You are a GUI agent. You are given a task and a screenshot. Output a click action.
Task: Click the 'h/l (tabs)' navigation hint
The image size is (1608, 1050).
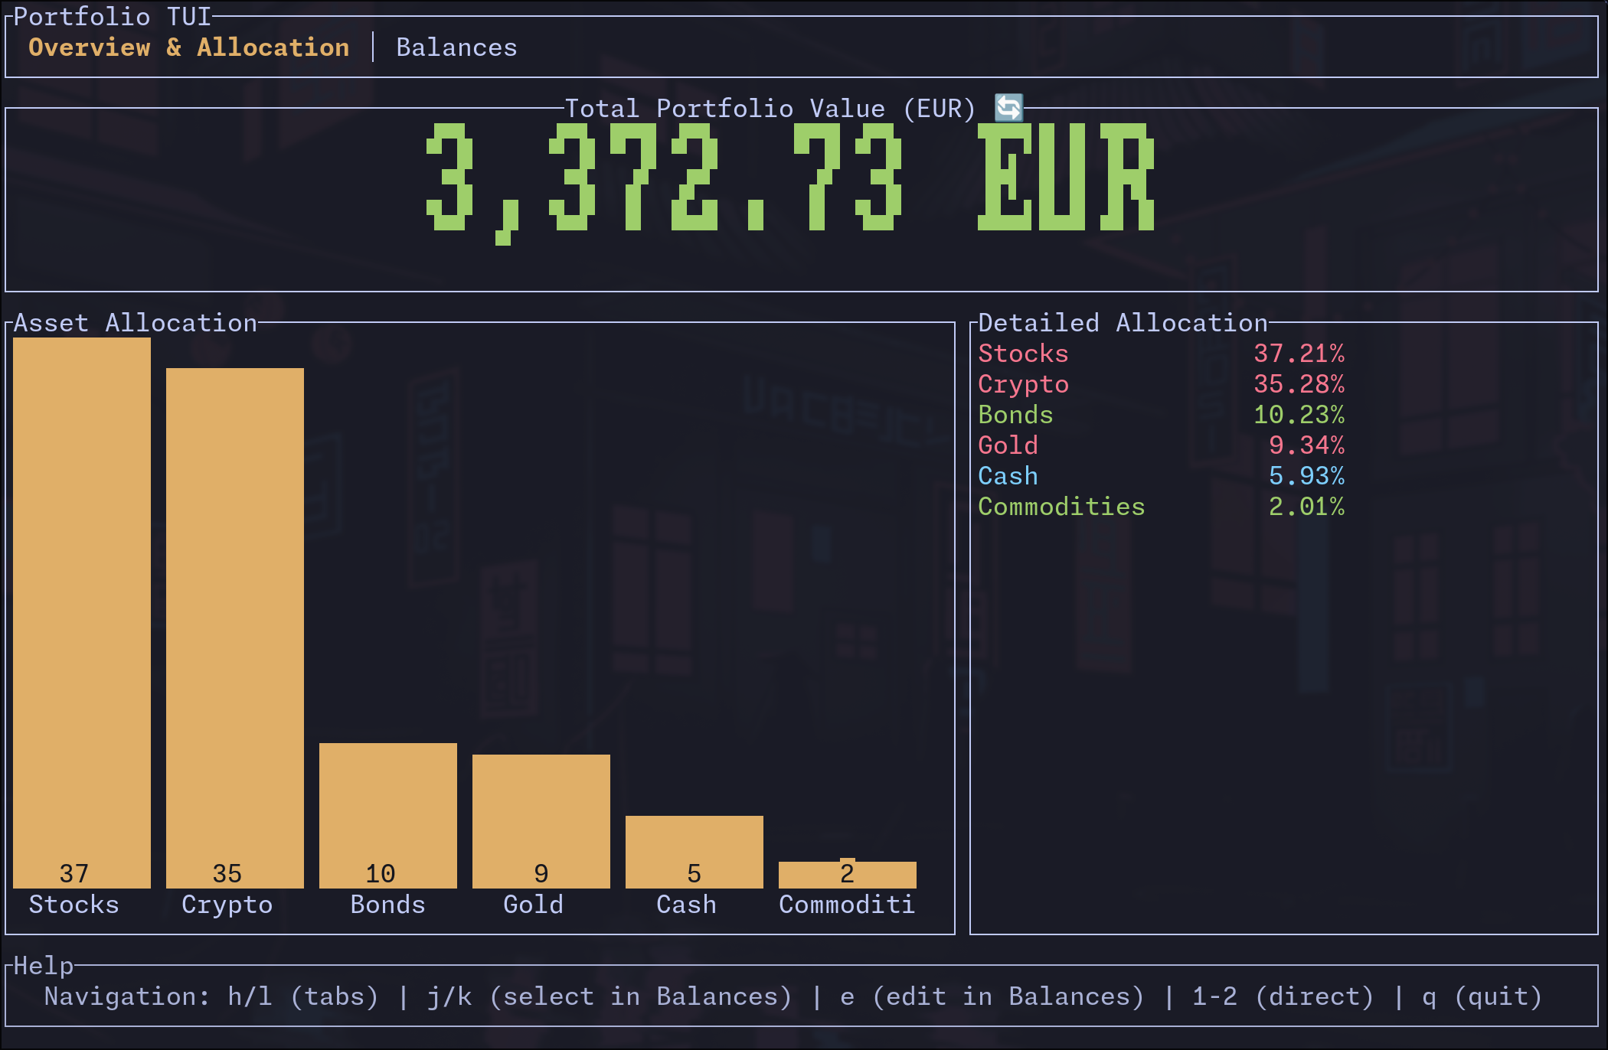click(x=303, y=996)
